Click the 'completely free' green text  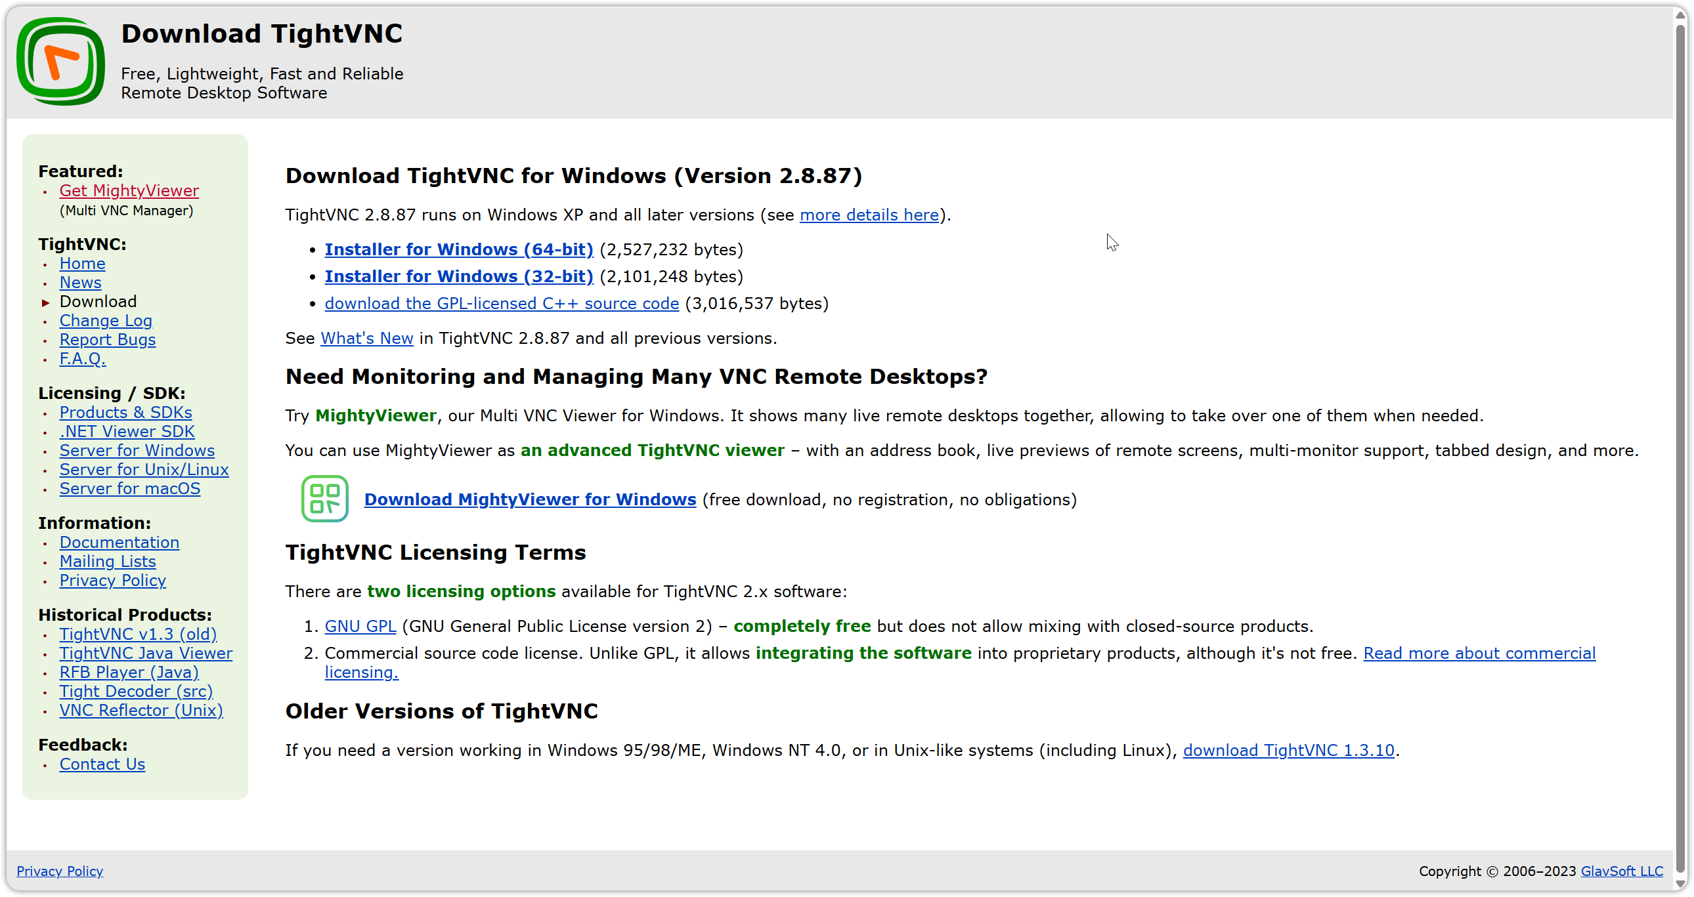click(x=802, y=627)
